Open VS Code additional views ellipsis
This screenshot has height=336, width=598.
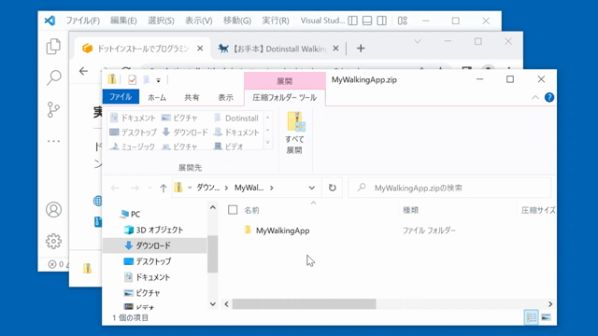[53, 141]
